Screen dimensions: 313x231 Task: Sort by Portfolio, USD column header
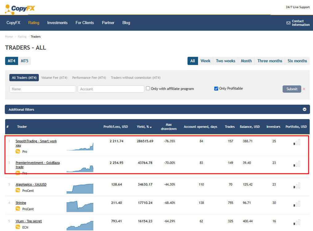(296, 127)
